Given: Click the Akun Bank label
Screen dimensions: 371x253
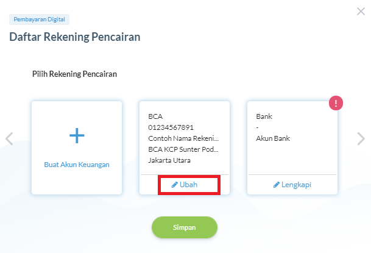Looking at the screenshot, I should [273, 138].
